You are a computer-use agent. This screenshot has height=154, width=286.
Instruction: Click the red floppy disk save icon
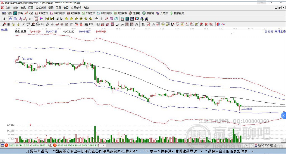tap(137, 19)
